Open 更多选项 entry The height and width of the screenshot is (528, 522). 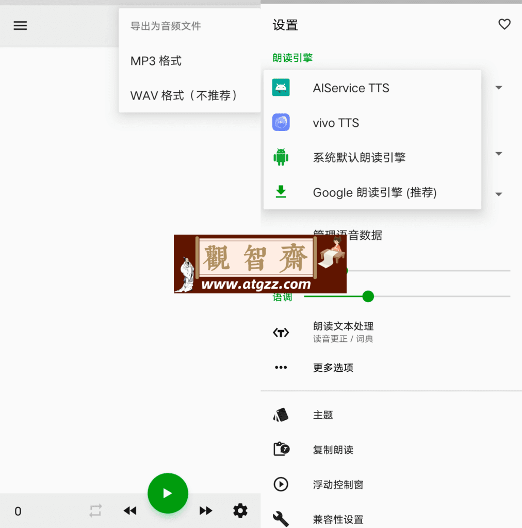(x=391, y=367)
